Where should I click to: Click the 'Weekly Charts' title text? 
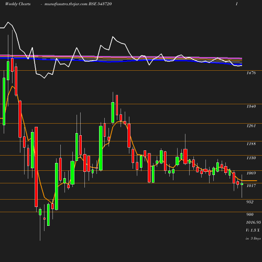click(18, 4)
